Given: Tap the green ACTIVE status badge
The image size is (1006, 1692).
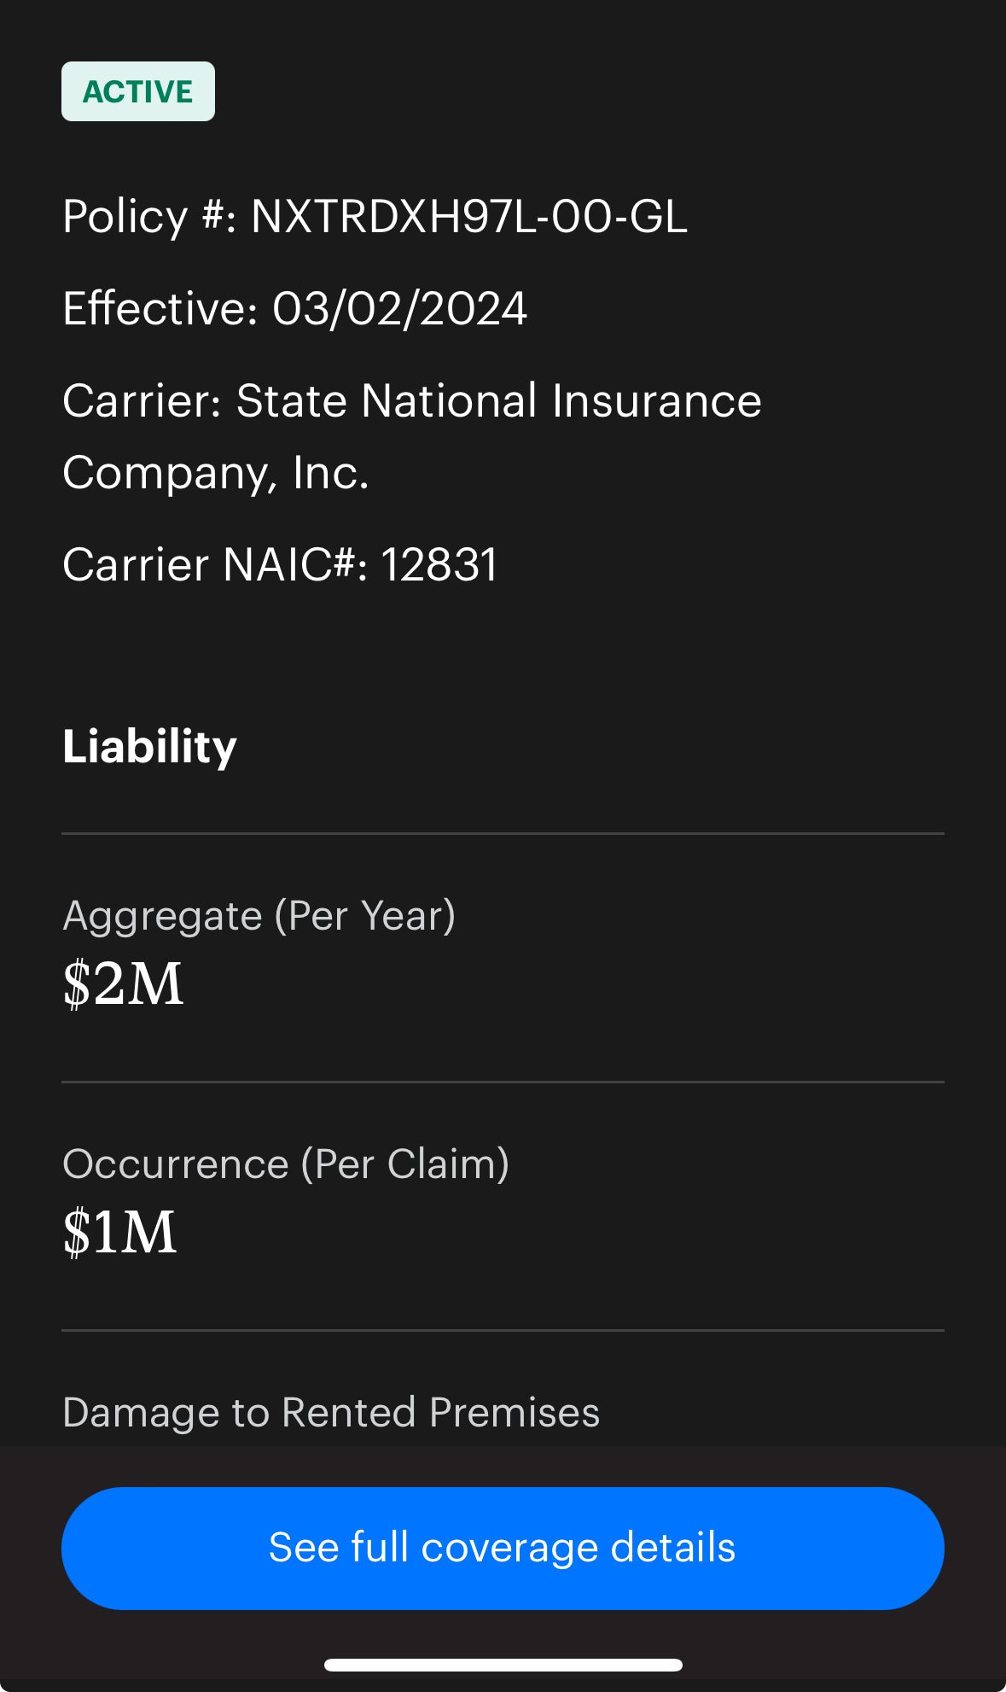Looking at the screenshot, I should point(137,91).
